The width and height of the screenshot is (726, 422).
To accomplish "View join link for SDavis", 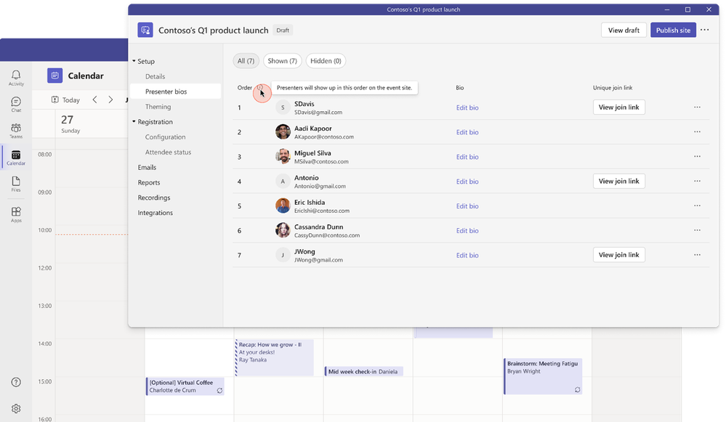I will (619, 107).
